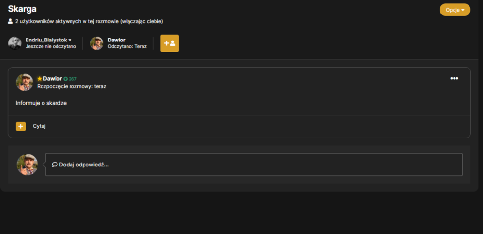The height and width of the screenshot is (234, 483).
Task: Click the active users count text
Action: (89, 22)
